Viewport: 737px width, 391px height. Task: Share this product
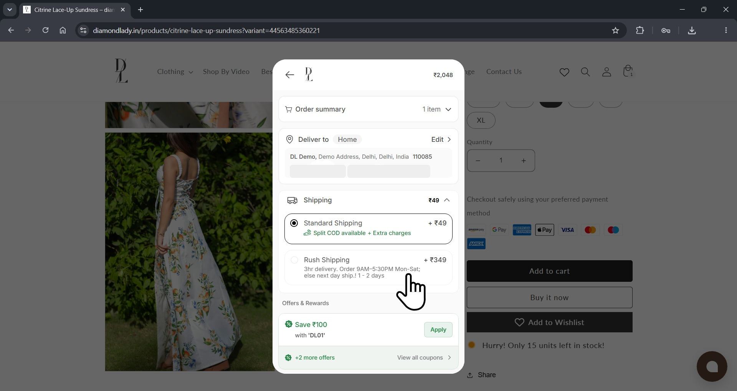point(481,375)
